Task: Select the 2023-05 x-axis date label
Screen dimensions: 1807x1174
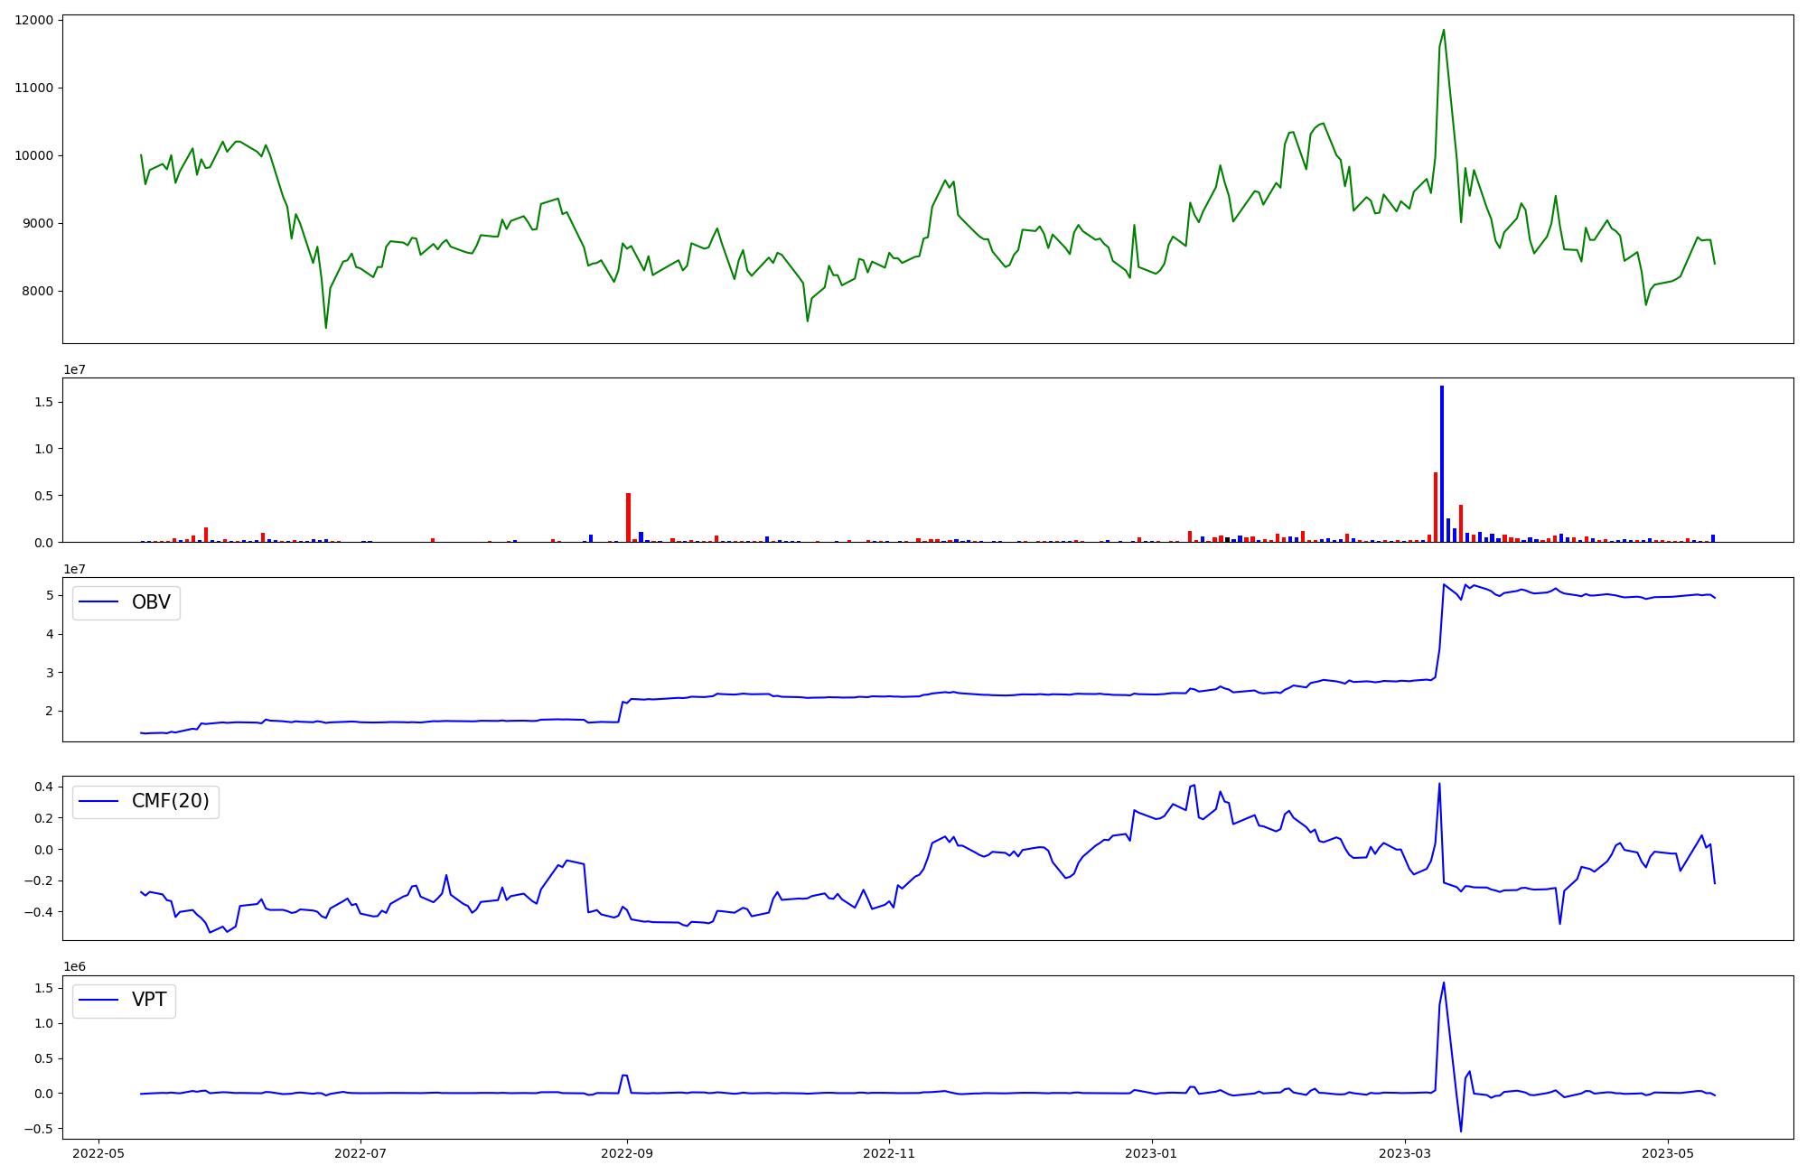Action: [x=1667, y=1153]
